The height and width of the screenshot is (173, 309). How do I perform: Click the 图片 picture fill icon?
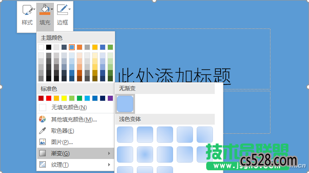click(43, 142)
